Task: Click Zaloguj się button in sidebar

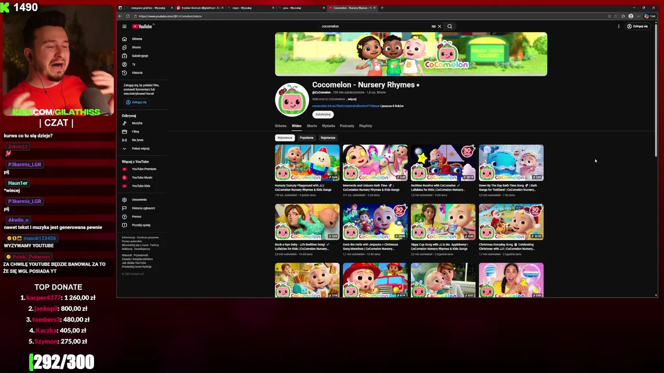Action: (x=136, y=102)
